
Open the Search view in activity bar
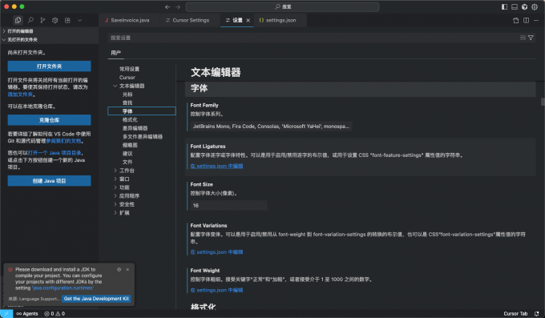[x=30, y=20]
